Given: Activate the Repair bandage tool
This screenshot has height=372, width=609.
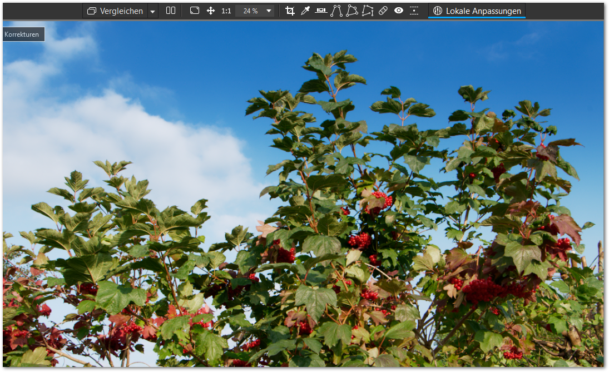Looking at the screenshot, I should point(383,11).
